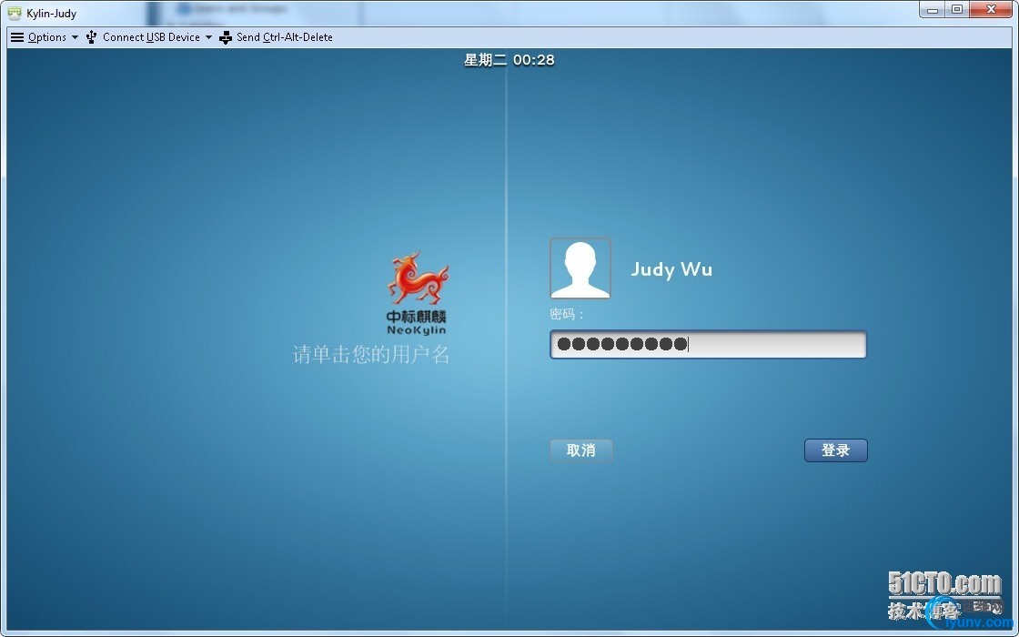
Task: Click the NeoKylin logo
Action: click(418, 292)
